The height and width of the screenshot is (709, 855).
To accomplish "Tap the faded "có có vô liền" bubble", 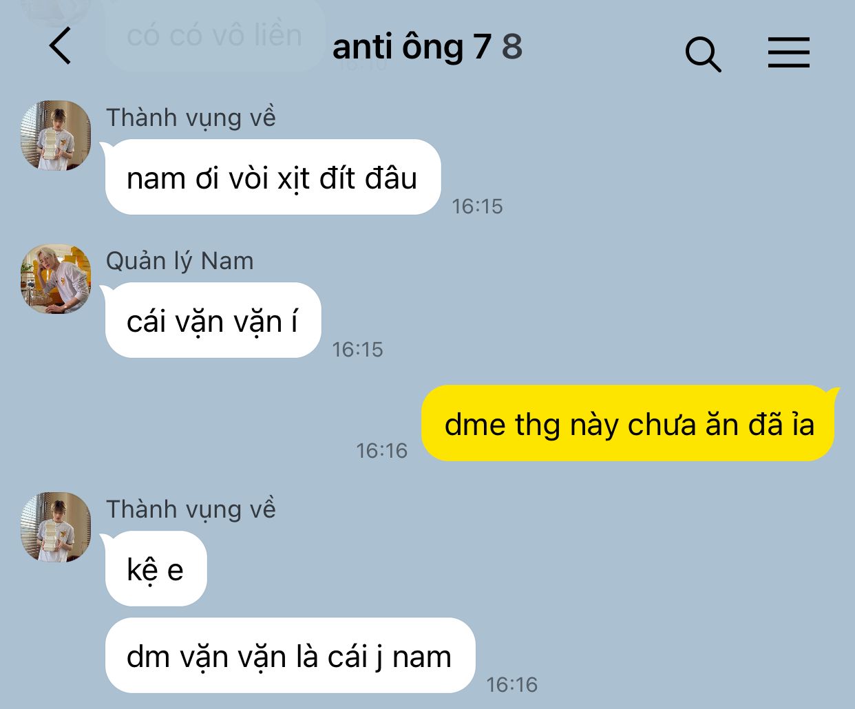I will click(214, 35).
